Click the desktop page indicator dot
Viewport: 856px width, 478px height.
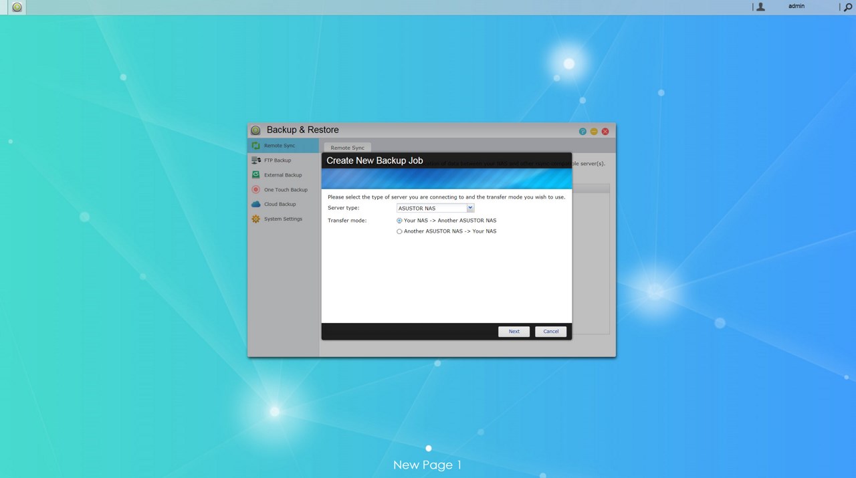click(429, 449)
